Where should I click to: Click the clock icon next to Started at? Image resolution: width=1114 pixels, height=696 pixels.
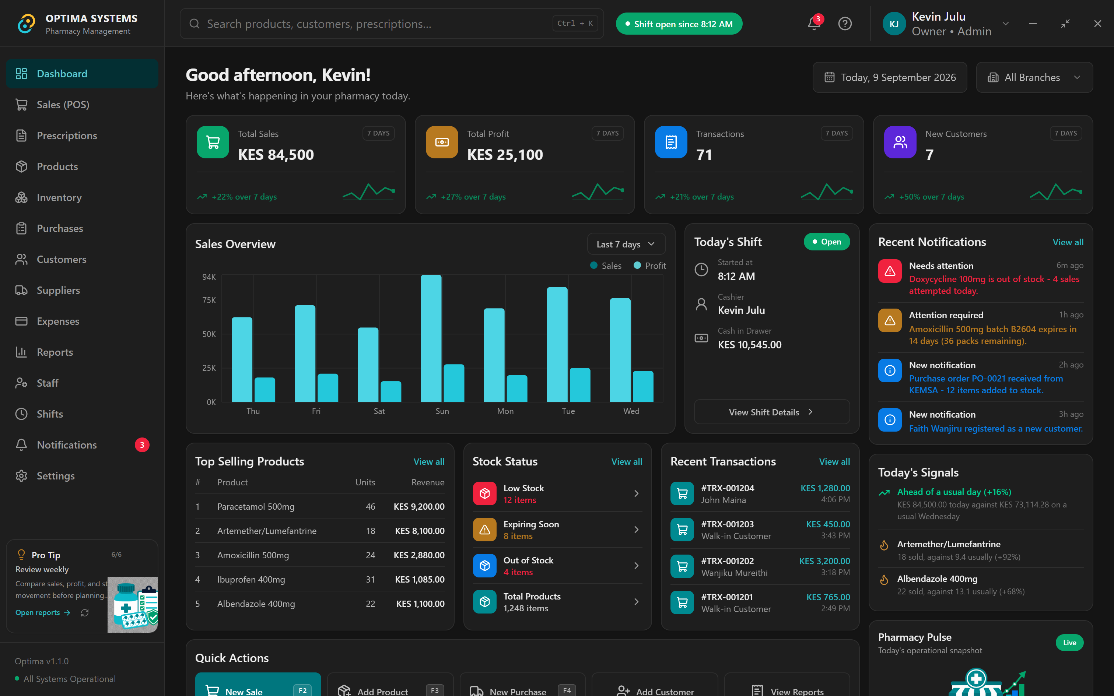[701, 269]
